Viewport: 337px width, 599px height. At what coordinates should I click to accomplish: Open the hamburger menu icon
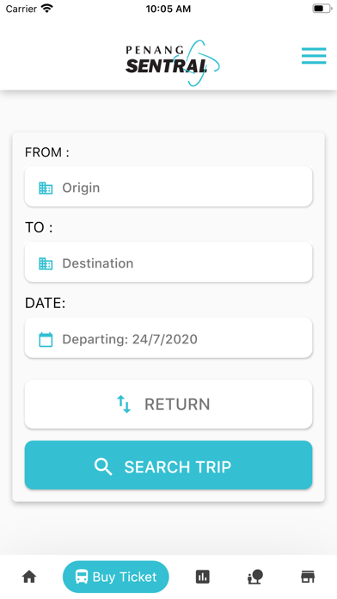pos(314,56)
